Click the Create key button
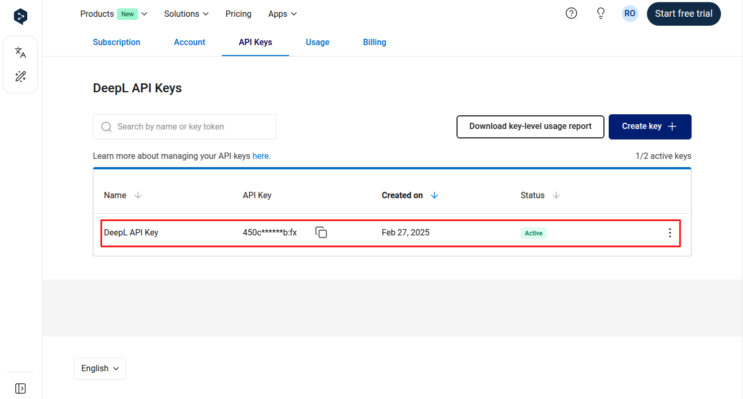Viewport: 743px width, 399px height. pyautogui.click(x=650, y=127)
